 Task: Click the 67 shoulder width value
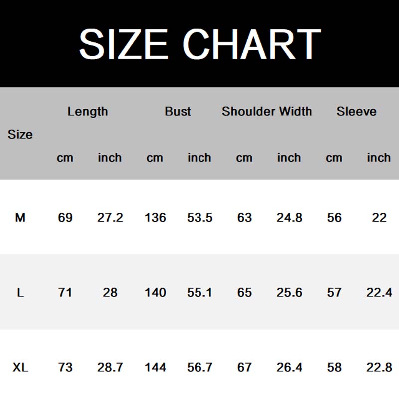pos(244,367)
